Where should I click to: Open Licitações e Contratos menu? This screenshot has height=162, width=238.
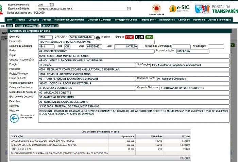click(99, 20)
